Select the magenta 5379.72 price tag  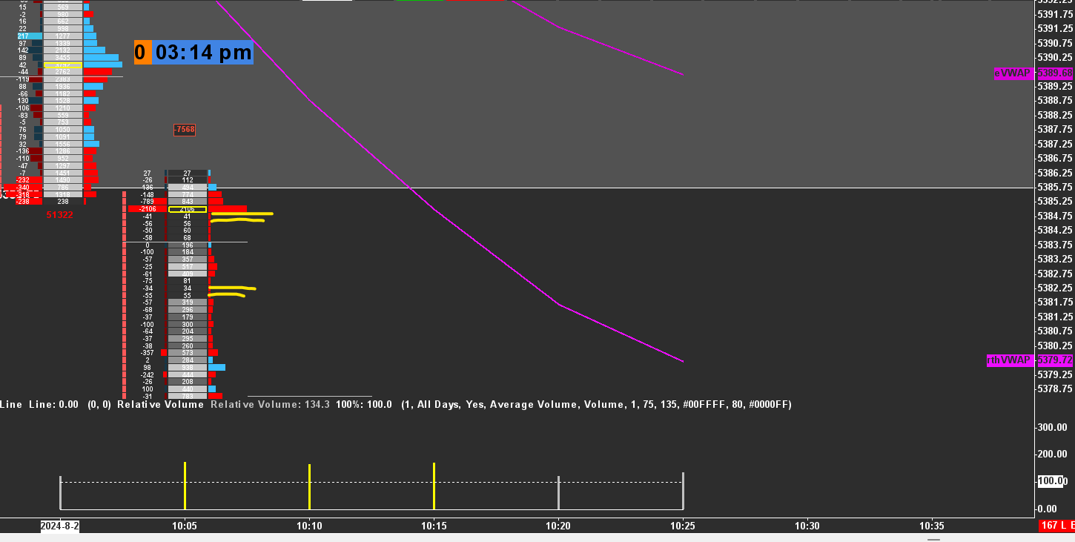coord(1055,360)
